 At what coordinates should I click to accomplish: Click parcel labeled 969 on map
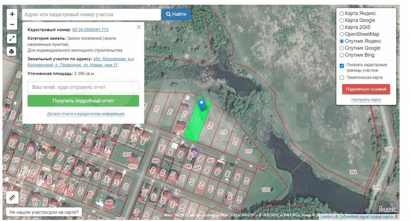point(109,202)
